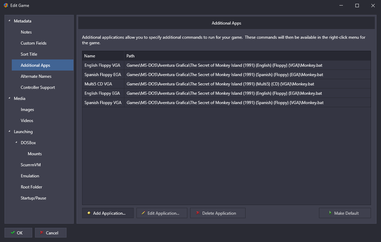
Task: Select the DOSBox launching item
Action: click(28, 143)
